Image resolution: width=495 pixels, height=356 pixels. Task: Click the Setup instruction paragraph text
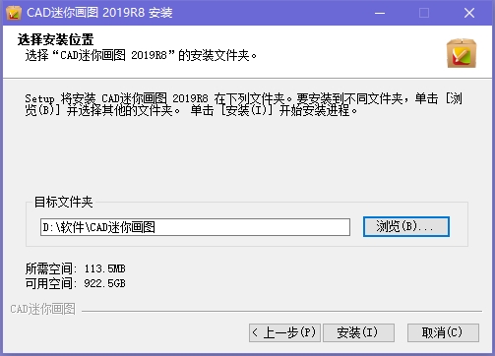pyautogui.click(x=244, y=104)
